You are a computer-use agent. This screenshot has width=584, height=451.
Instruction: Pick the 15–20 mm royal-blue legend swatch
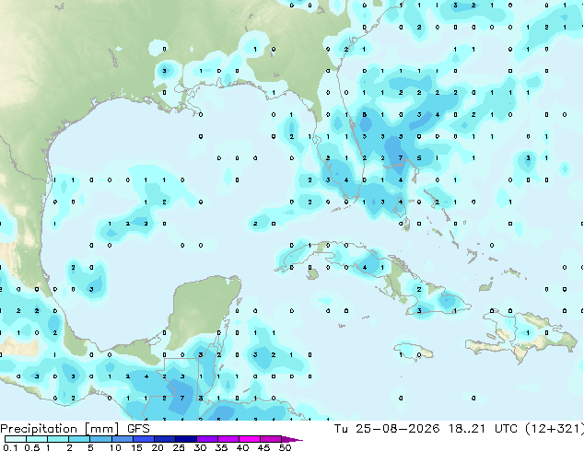click(x=144, y=439)
